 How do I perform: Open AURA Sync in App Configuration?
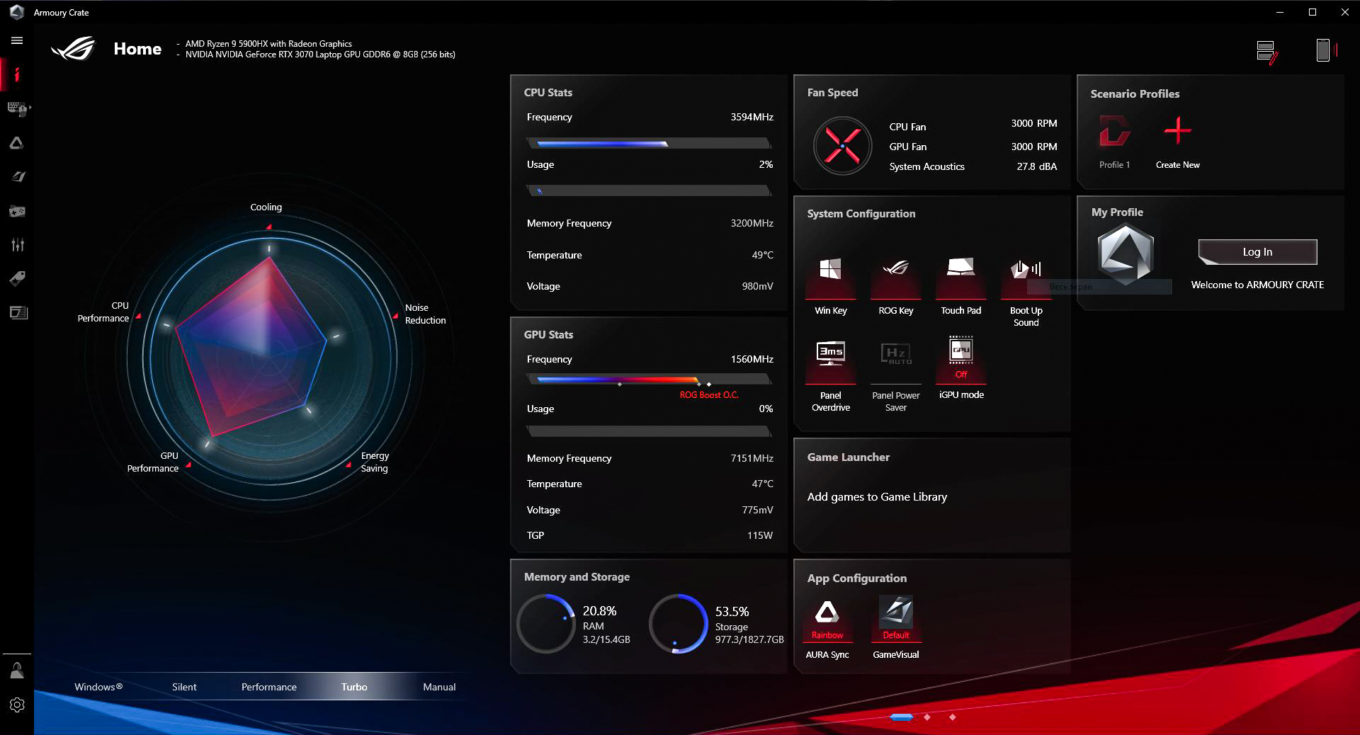(827, 627)
